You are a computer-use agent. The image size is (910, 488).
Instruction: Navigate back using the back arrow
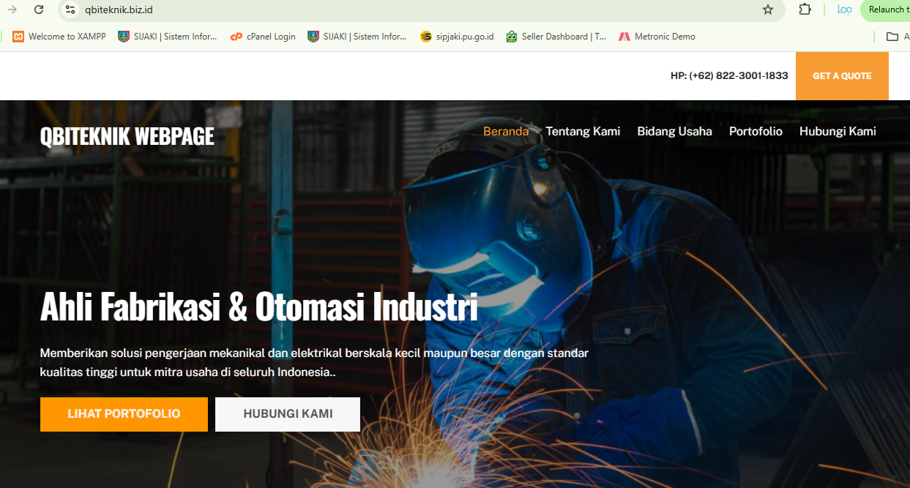point(12,10)
